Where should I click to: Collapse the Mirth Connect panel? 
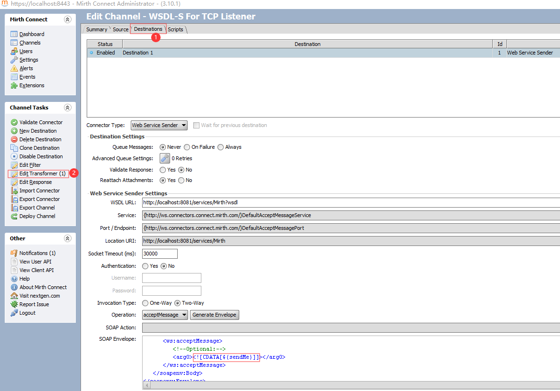(x=67, y=19)
